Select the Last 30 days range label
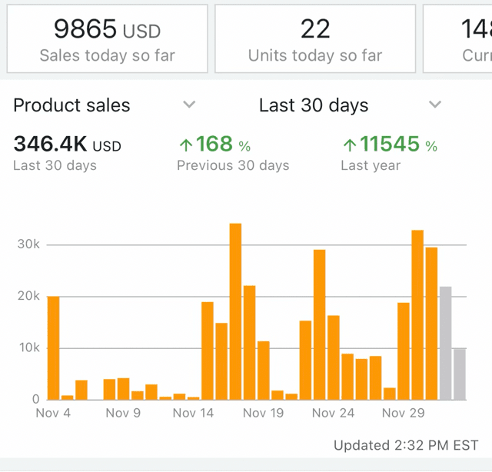Image resolution: width=492 pixels, height=472 pixels. pos(314,105)
